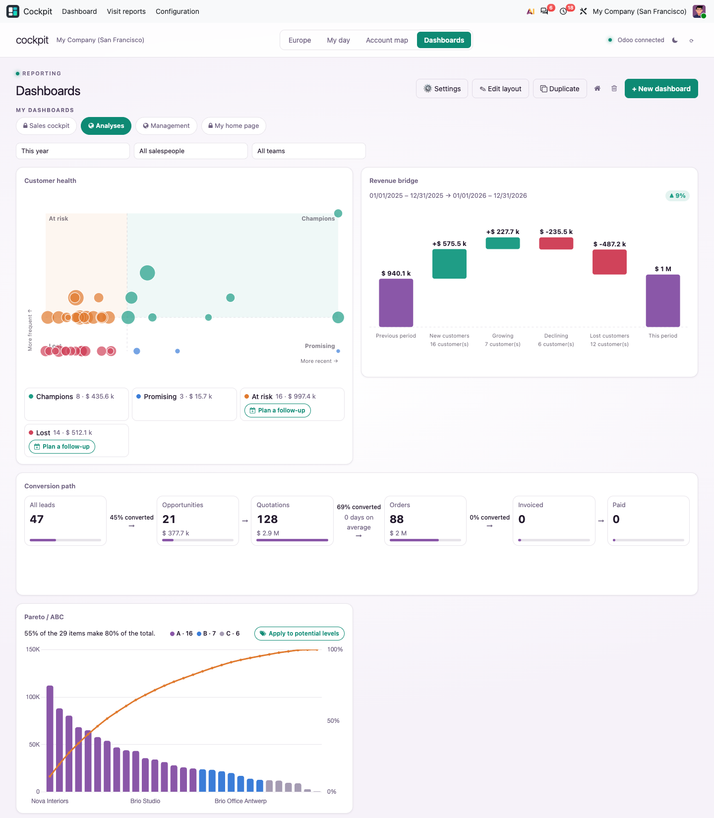Open the activities clock icon with badge 18
Viewport: 714px width, 818px height.
[563, 11]
